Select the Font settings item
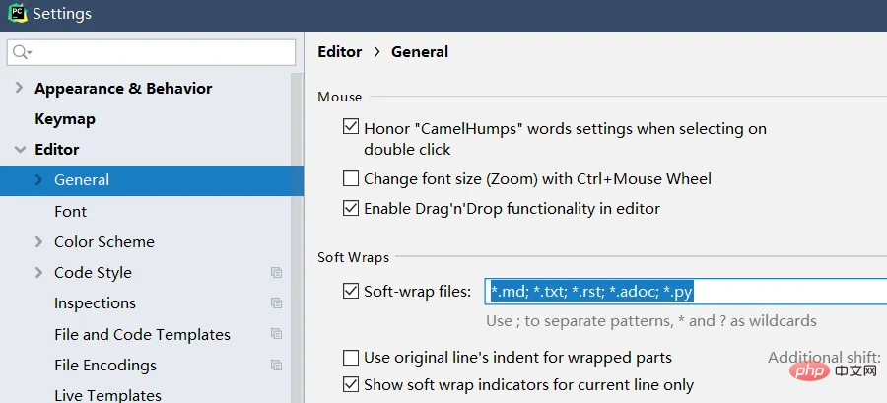Image resolution: width=887 pixels, height=403 pixels. click(x=71, y=212)
